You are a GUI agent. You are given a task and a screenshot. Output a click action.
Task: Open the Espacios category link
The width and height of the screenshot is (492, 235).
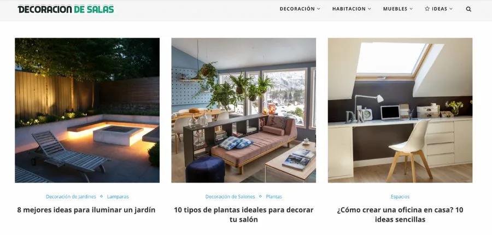[400, 197]
